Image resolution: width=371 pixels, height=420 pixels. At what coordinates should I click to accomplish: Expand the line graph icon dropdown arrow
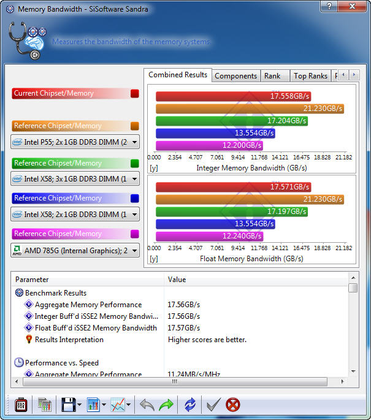coord(129,405)
